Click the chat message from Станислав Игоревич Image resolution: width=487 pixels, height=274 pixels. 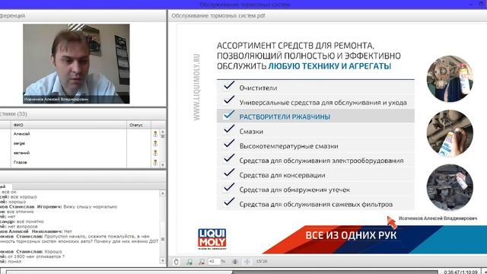click(x=59, y=206)
